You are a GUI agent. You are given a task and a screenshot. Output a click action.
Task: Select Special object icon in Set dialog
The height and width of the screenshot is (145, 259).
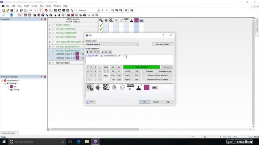pyautogui.click(x=90, y=87)
